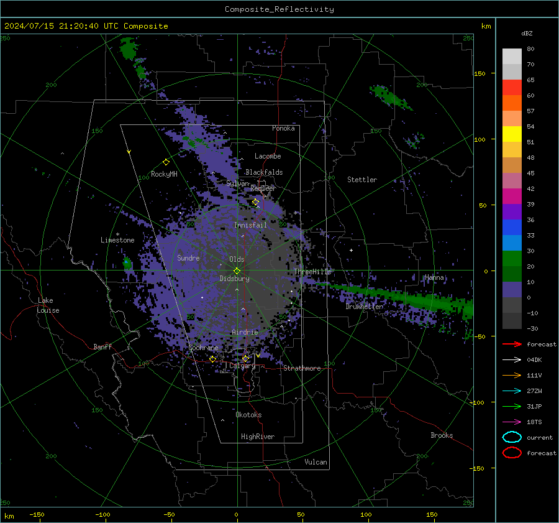Click the Sylvan label

[237, 183]
